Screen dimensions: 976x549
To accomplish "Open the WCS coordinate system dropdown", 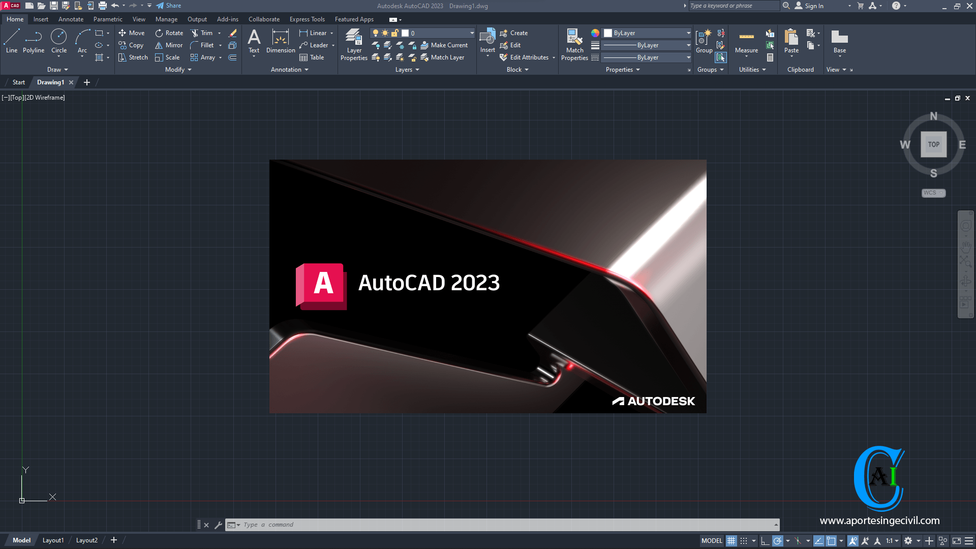I will click(x=933, y=193).
